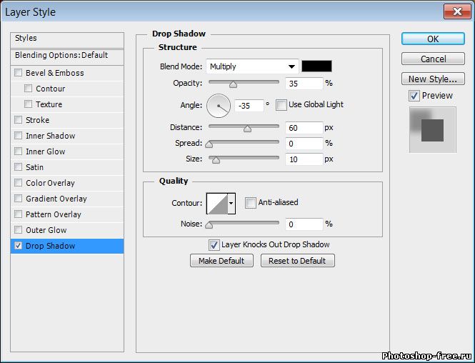Uncheck Layer Knocks Out Drop Shadow
The width and height of the screenshot is (475, 363).
click(214, 245)
